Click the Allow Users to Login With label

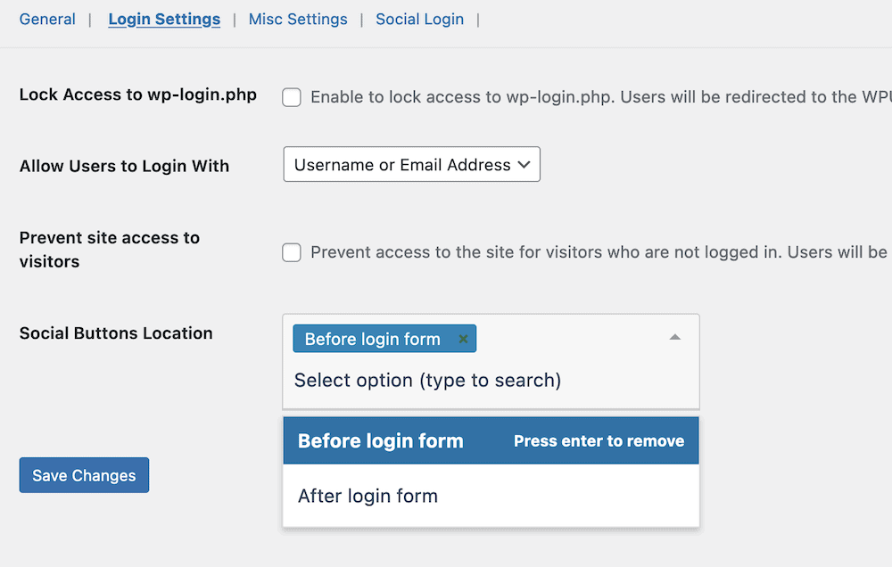click(x=125, y=166)
